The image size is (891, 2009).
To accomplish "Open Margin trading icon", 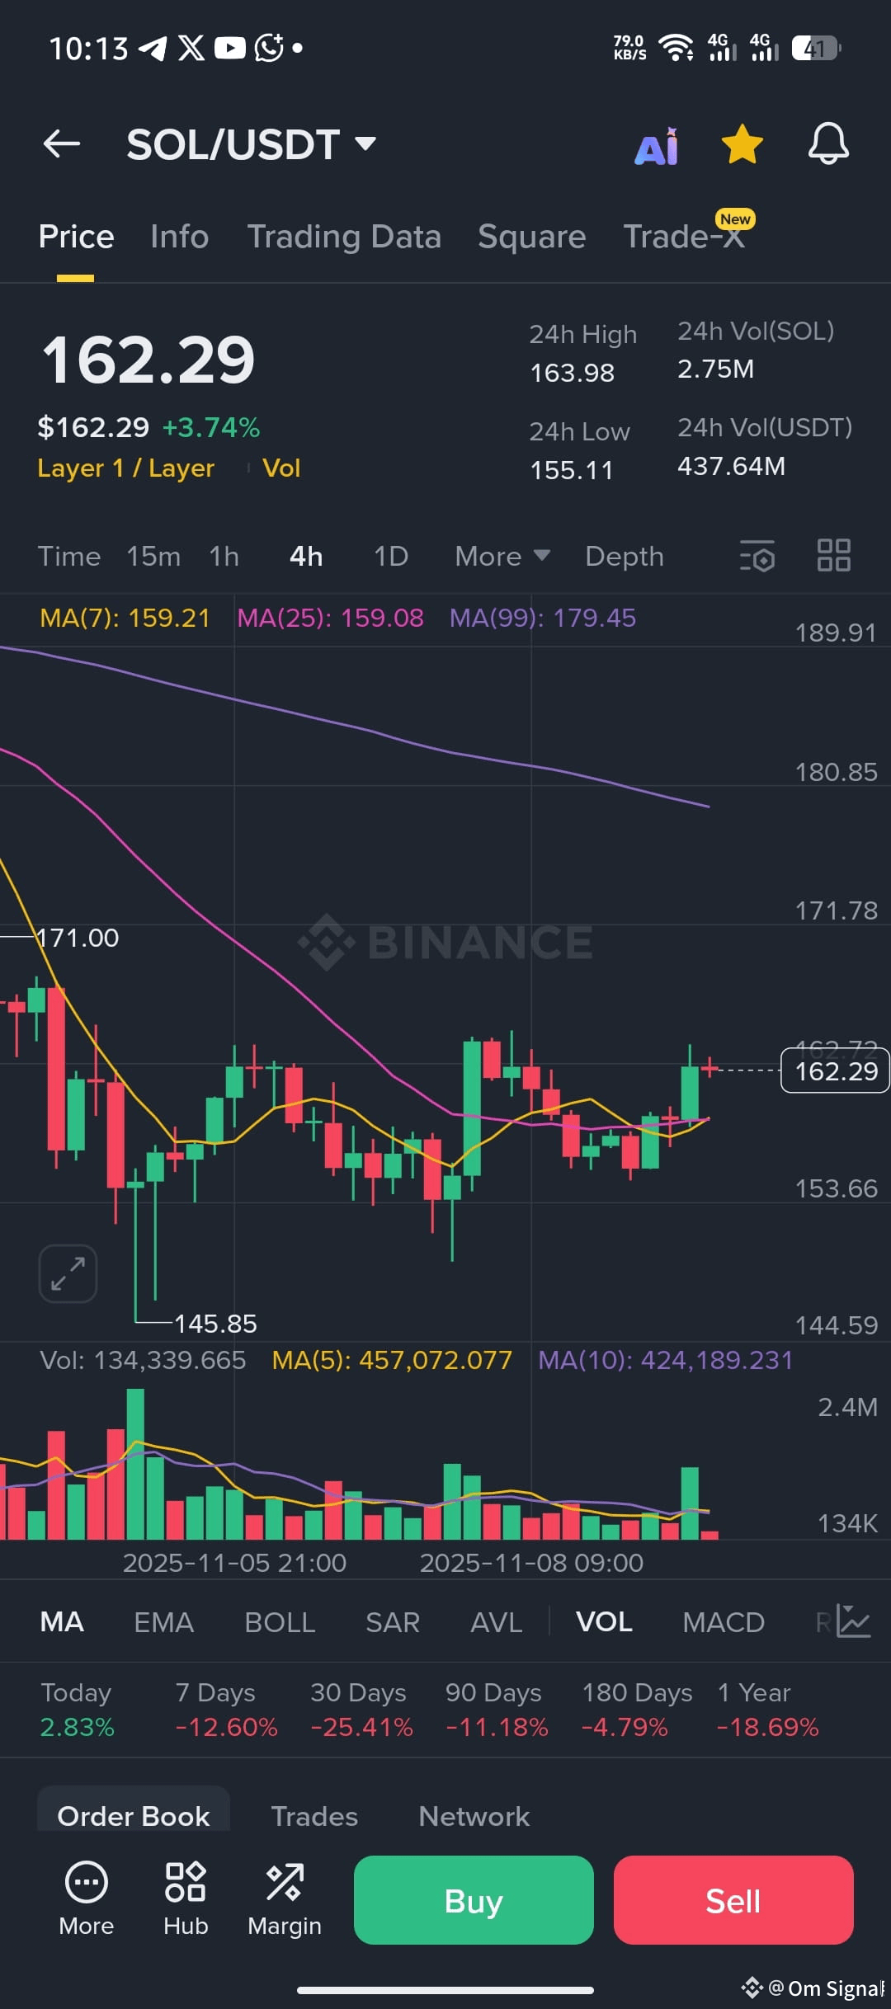I will coord(285,1898).
